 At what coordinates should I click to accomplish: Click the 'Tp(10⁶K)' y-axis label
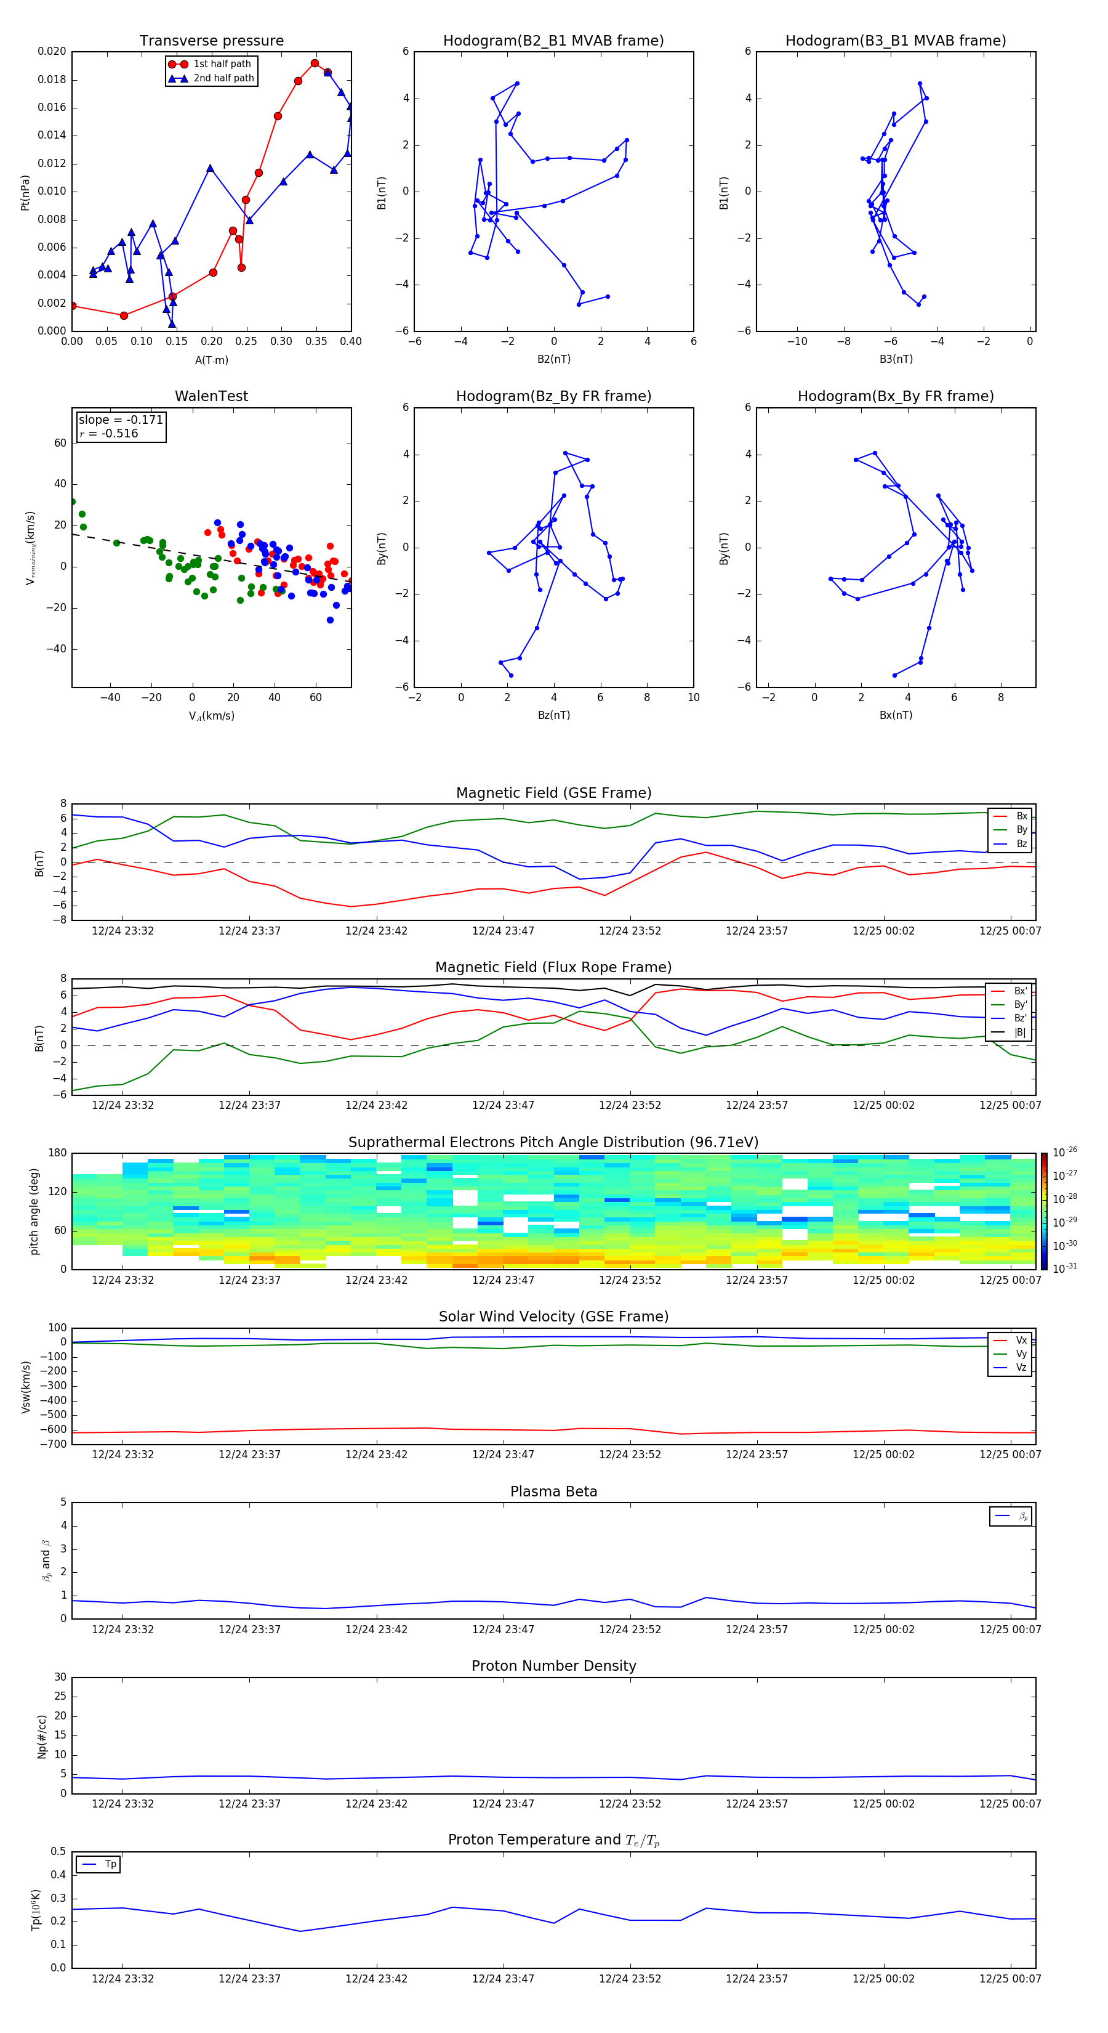36,1910
